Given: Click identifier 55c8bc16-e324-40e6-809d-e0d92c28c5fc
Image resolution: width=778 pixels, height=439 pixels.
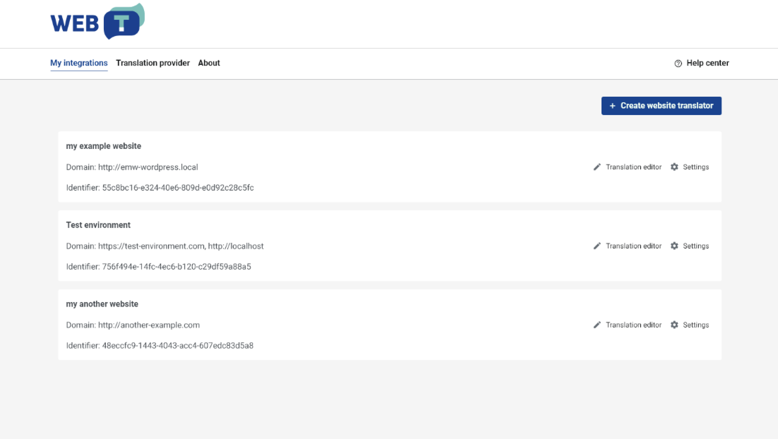Looking at the screenshot, I should click(x=160, y=188).
